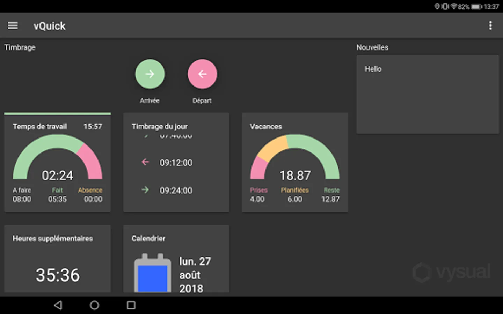Click the Calendrier heading
This screenshot has height=314, width=503.
click(x=148, y=239)
